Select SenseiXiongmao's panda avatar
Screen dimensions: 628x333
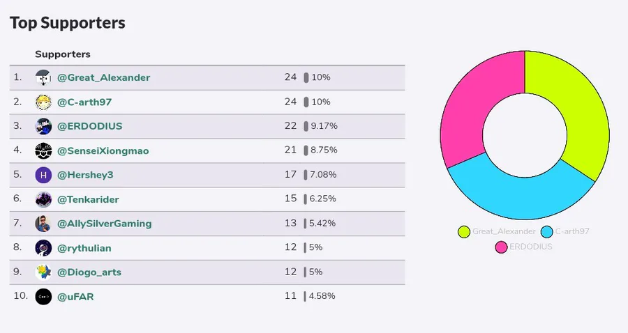tap(43, 150)
